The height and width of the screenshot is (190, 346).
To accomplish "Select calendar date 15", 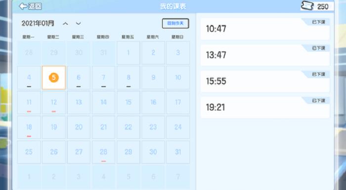I will [129, 103].
